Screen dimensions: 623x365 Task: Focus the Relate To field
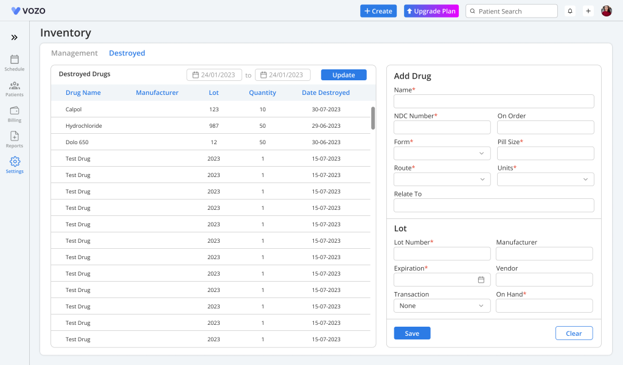click(x=494, y=206)
